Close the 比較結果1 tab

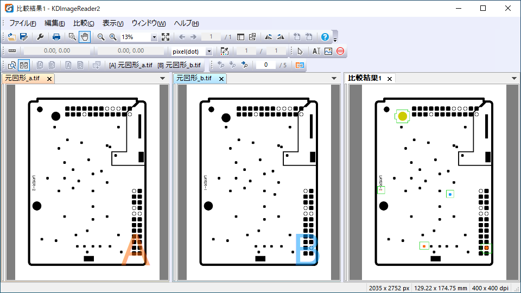(x=390, y=79)
